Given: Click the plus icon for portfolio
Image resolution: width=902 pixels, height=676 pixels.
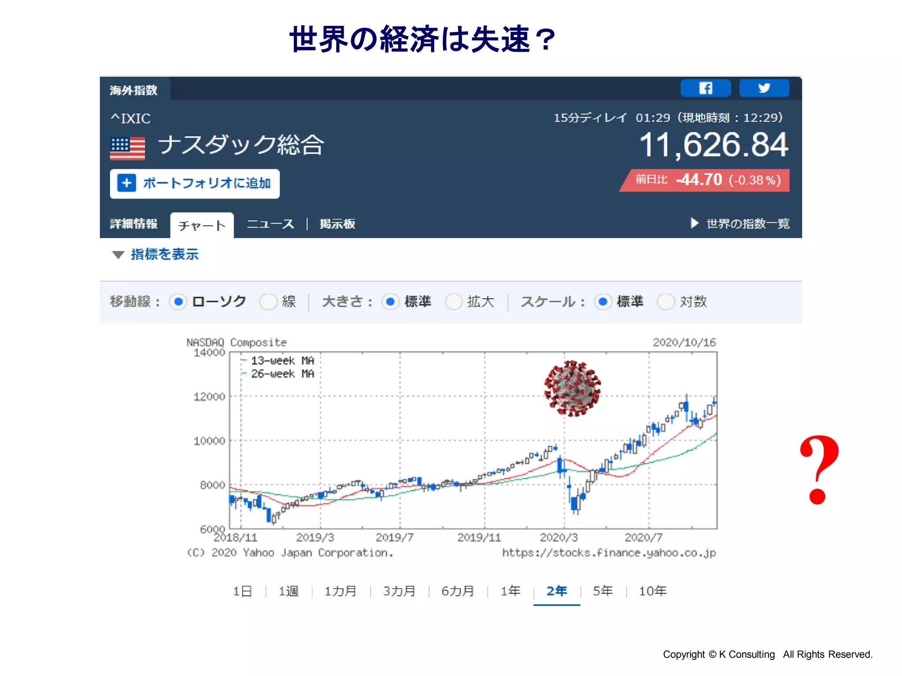Looking at the screenshot, I should 126,183.
